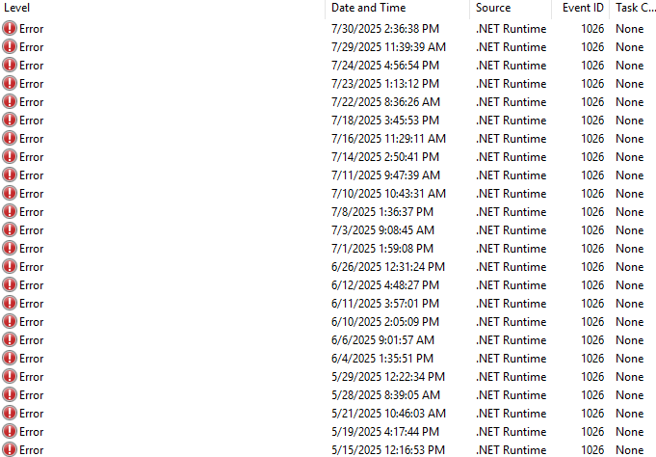This screenshot has width=656, height=457.
Task: Click event ID 1026 on 6/26/2025 row
Action: click(x=593, y=267)
